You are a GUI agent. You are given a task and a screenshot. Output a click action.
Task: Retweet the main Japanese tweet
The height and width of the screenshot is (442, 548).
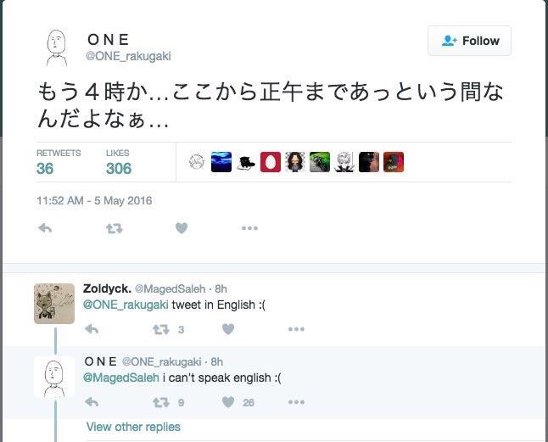pyautogui.click(x=115, y=228)
